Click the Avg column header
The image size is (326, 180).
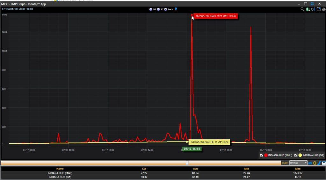(195, 169)
